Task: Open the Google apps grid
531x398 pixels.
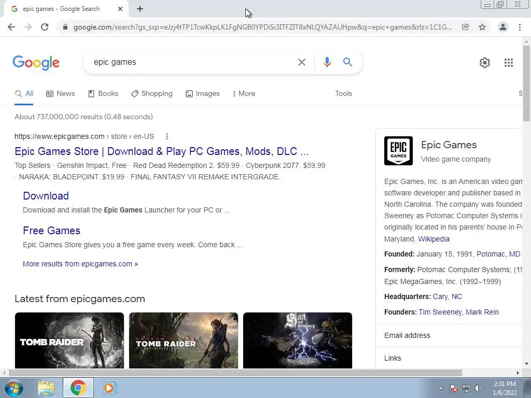Action: tap(508, 63)
